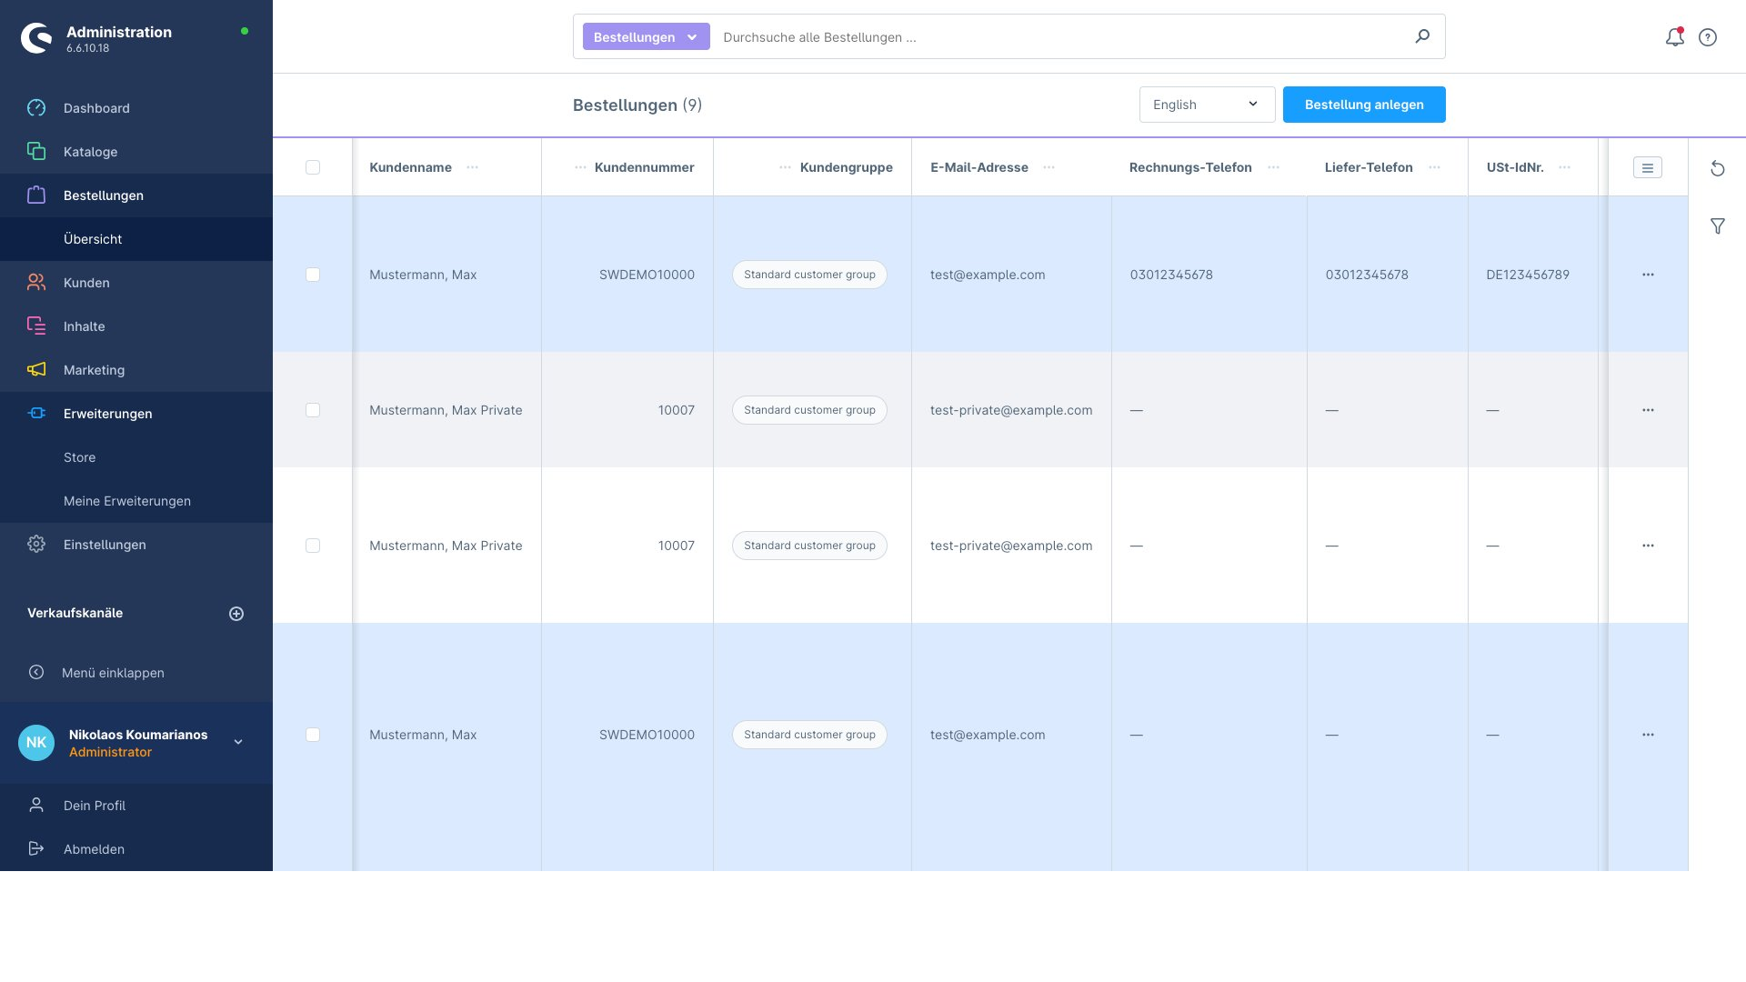1746x982 pixels.
Task: Click the Kunden people icon
Action: (36, 283)
